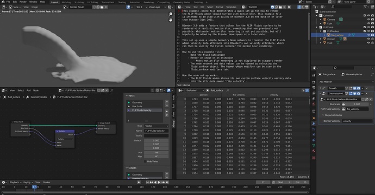Pin the node tree in geometry node editor

112,90
